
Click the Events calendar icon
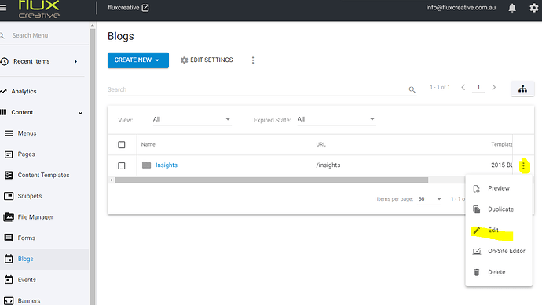(x=9, y=280)
